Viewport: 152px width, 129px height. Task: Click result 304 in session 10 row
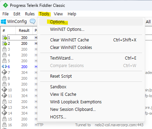click(x=24, y=90)
